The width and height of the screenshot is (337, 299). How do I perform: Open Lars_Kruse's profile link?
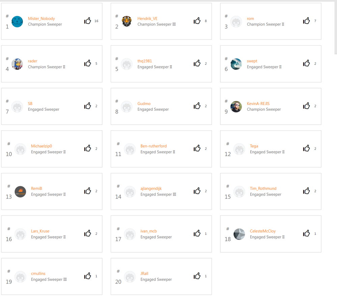pos(40,231)
